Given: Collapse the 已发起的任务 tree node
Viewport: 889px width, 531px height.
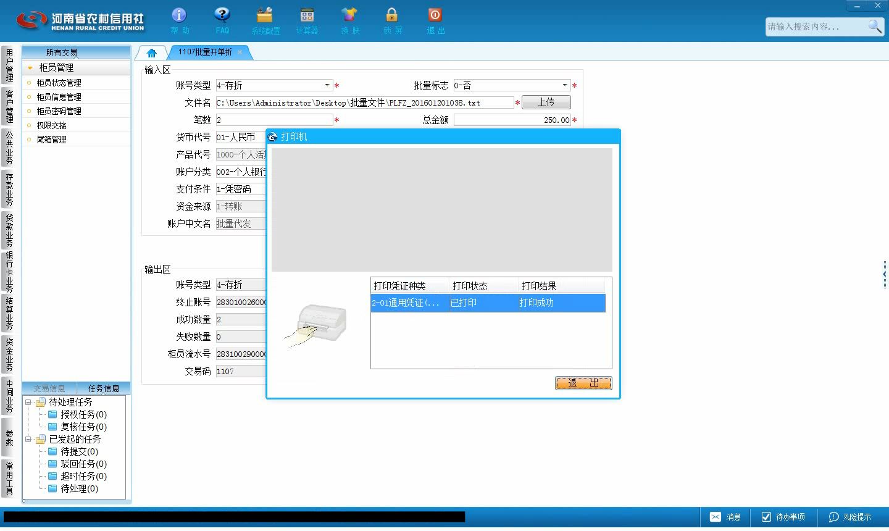Looking at the screenshot, I should pos(28,439).
